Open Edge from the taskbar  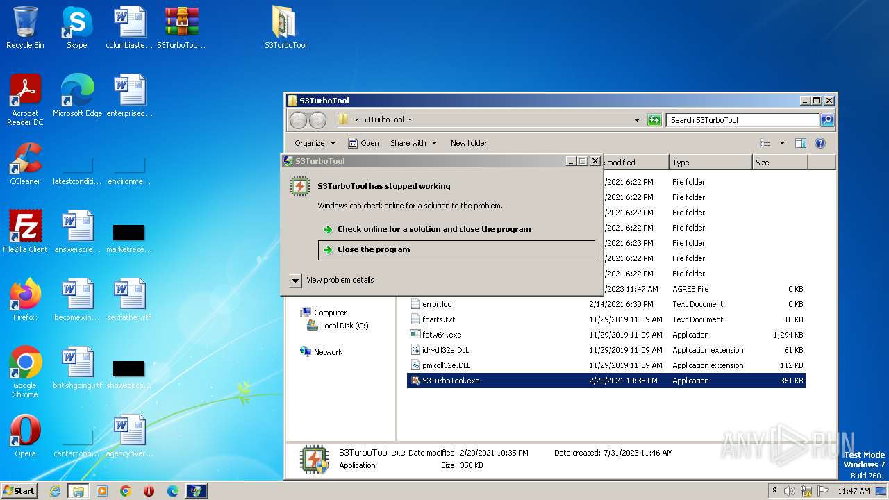[x=173, y=491]
